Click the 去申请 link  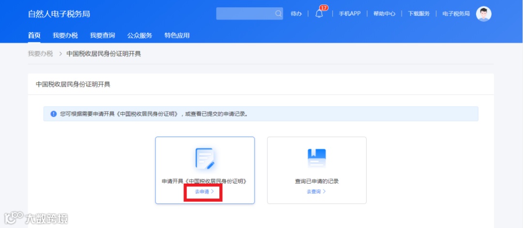point(204,191)
